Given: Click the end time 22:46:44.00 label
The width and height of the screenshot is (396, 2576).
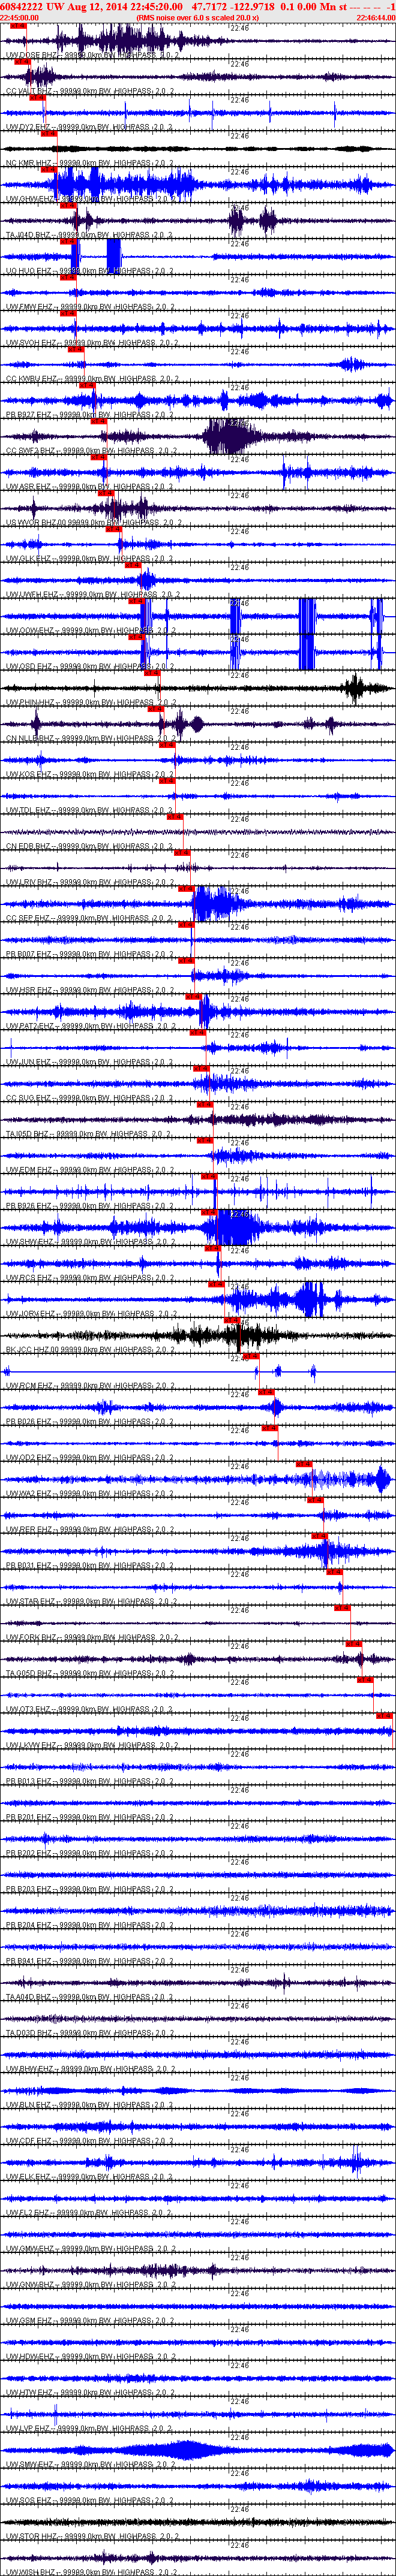Looking at the screenshot, I should coord(375,17).
